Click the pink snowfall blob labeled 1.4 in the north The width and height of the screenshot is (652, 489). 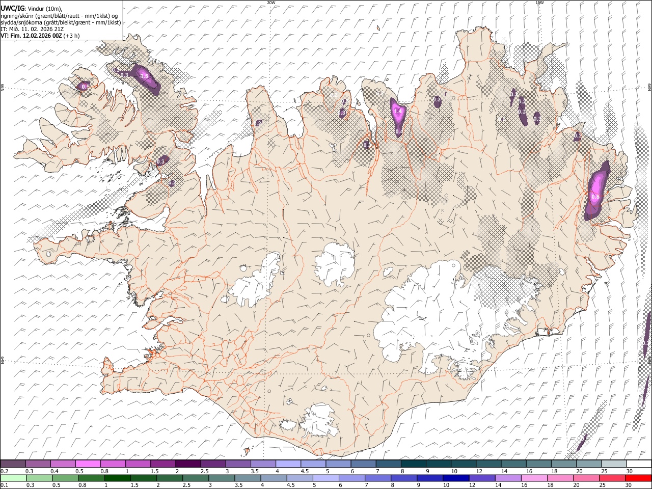[x=398, y=117]
